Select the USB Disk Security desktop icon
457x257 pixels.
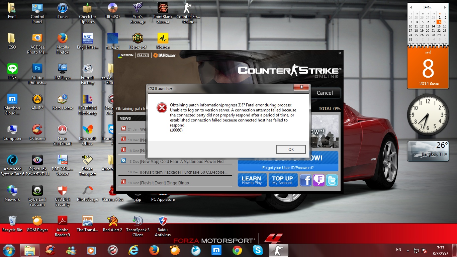click(x=63, y=196)
